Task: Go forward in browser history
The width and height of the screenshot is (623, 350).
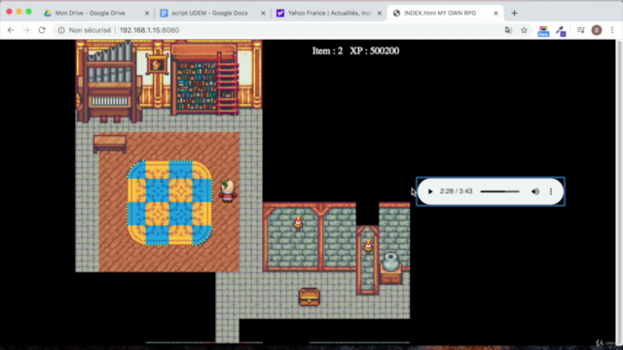Action: point(26,30)
